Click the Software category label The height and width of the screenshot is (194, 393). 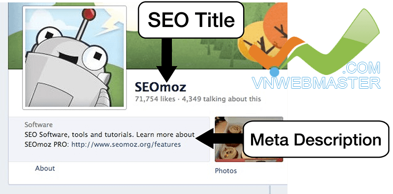[39, 125]
